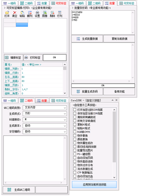Click the 0% progress bar beside 打印标签
The width and height of the screenshot is (141, 196).
click(55, 58)
